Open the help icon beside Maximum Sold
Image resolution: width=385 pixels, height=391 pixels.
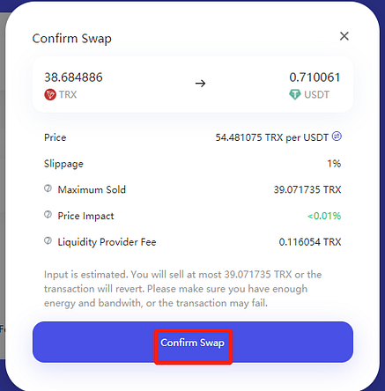pyautogui.click(x=48, y=188)
